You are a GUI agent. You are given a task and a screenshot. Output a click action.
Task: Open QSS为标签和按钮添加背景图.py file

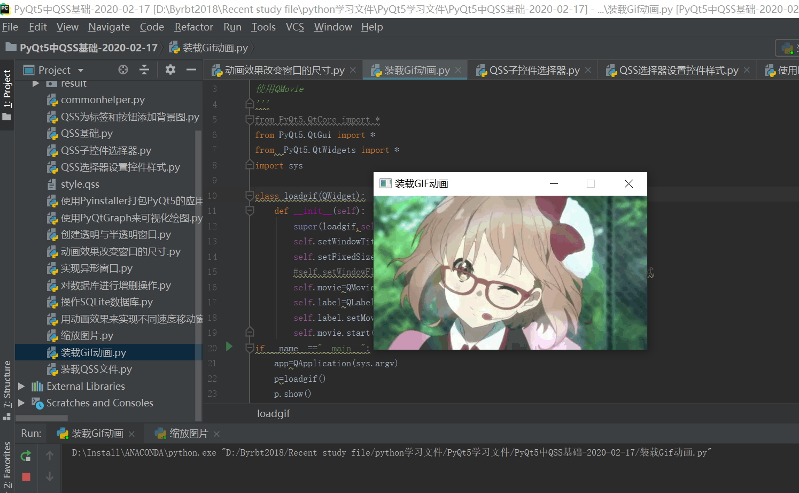(130, 117)
